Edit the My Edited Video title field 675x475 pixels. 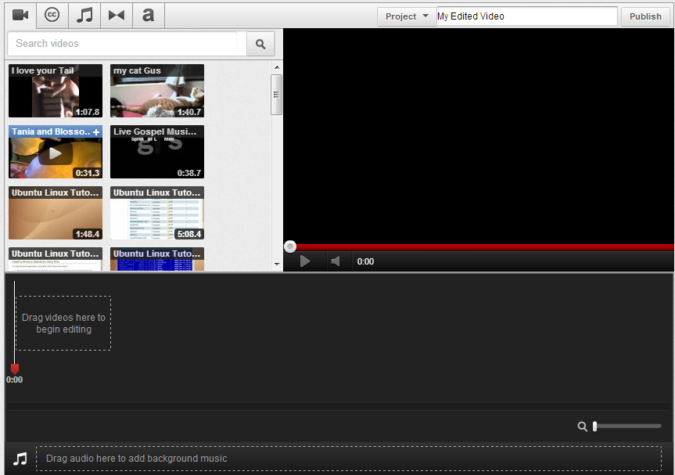527,16
